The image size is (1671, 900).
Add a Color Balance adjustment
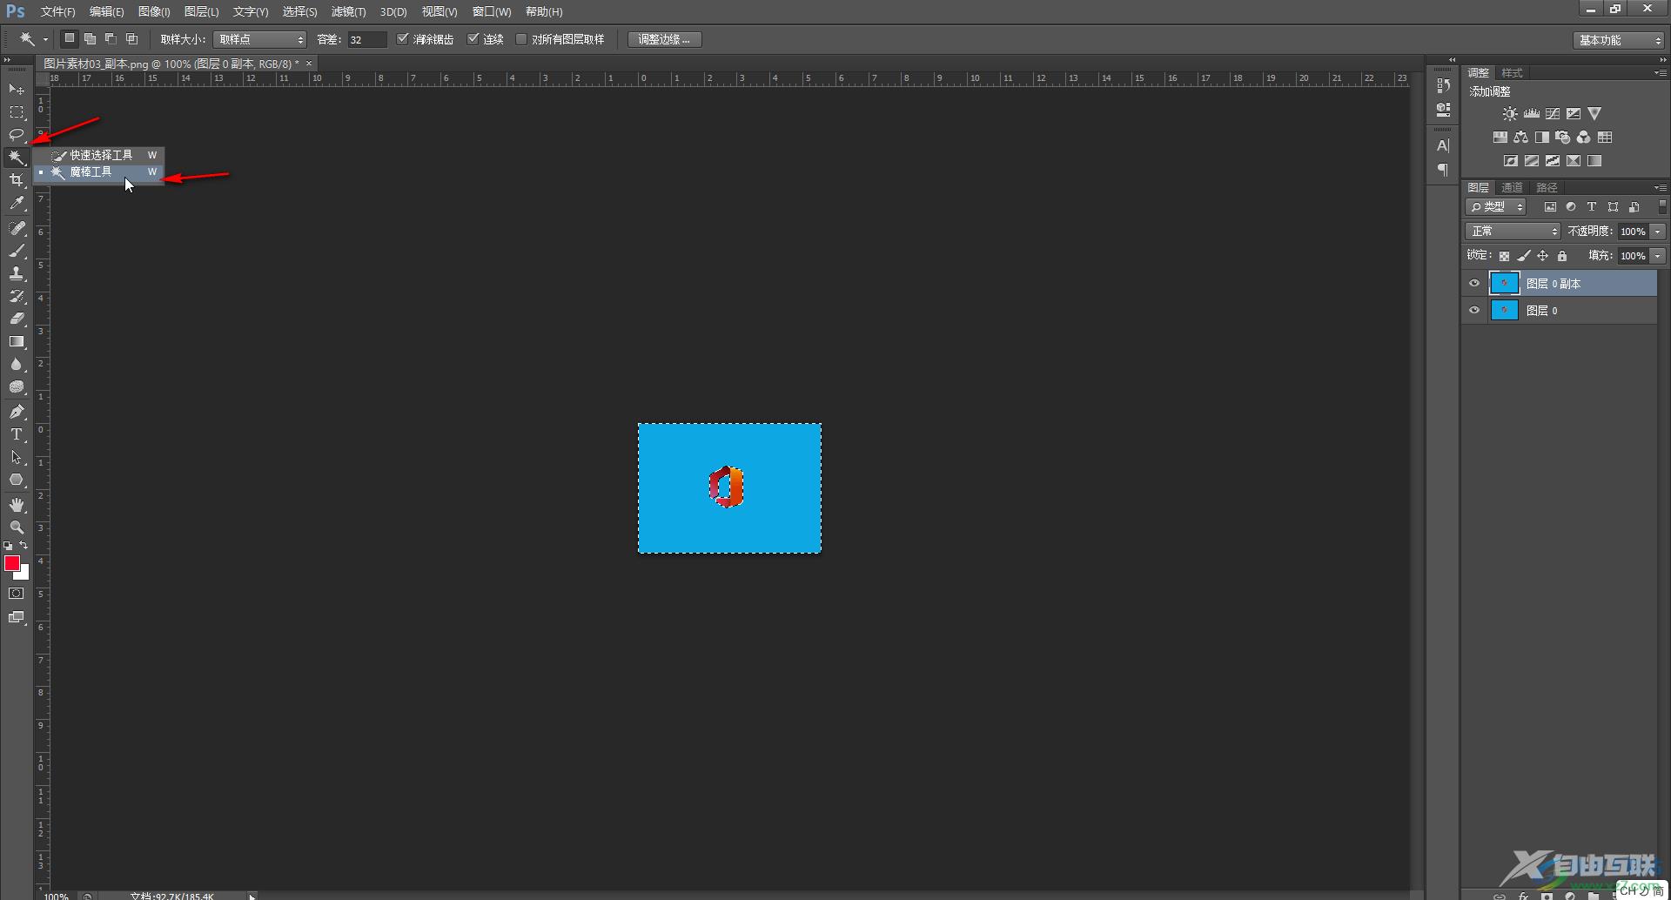(1521, 138)
